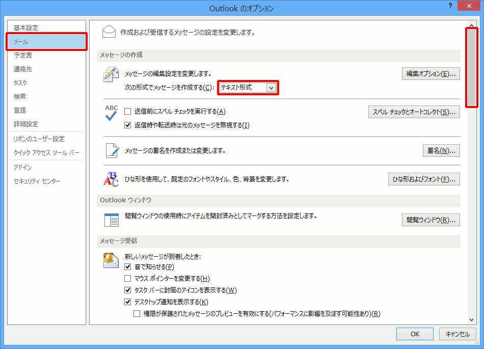Click the ABC spell check icon
Image resolution: width=484 pixels, height=349 pixels.
click(x=111, y=113)
